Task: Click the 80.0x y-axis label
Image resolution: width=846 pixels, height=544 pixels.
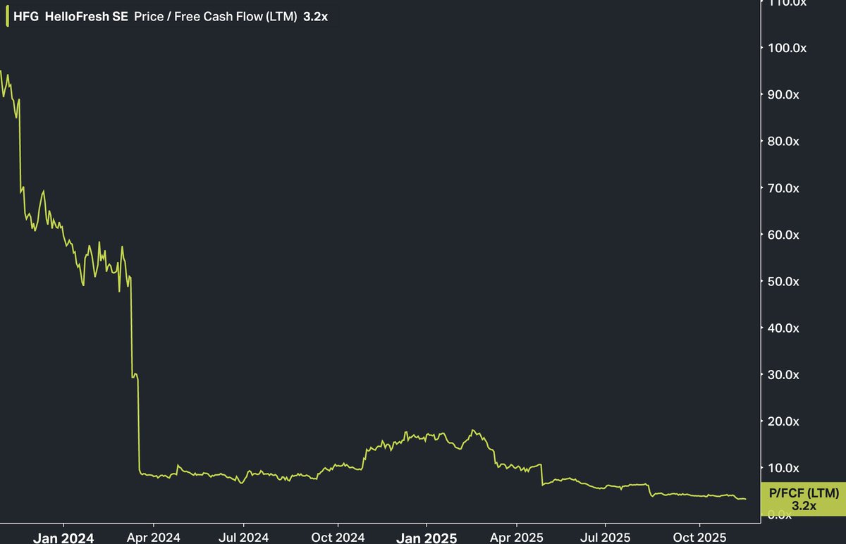Action: pos(783,141)
